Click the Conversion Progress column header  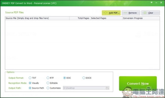coord(141,18)
